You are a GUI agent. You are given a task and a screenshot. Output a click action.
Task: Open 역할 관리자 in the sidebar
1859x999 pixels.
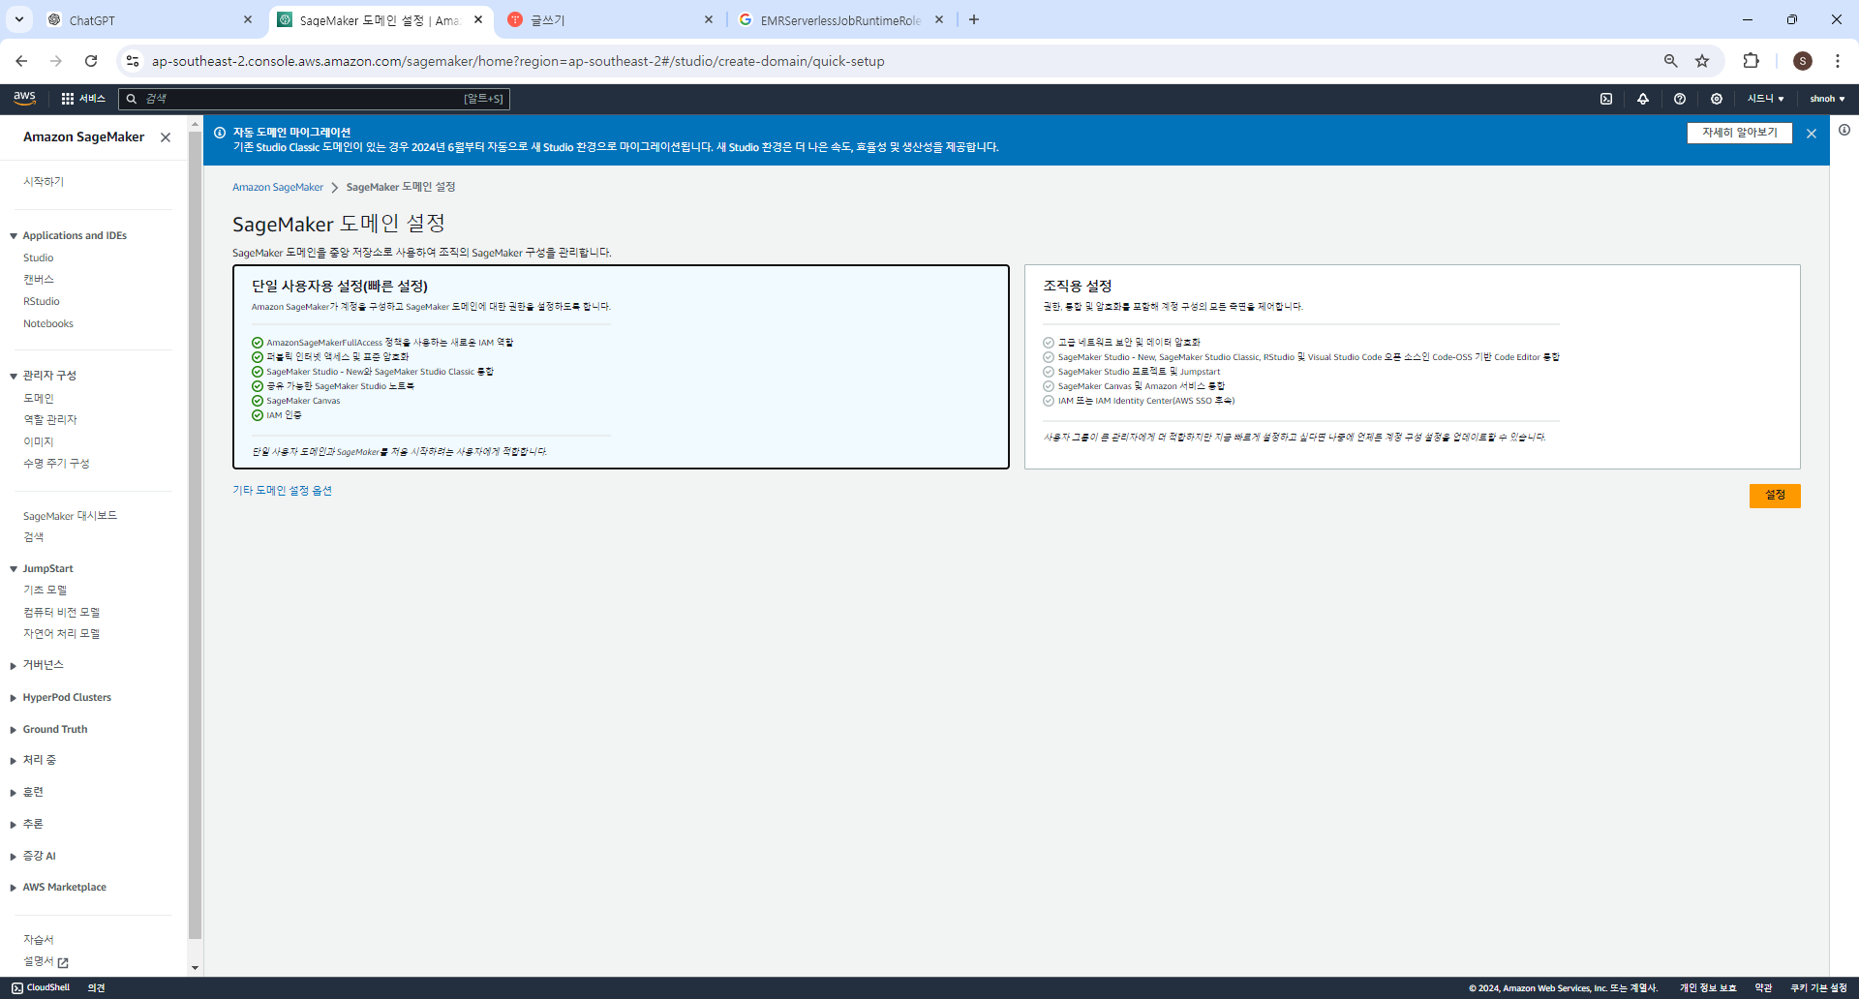(50, 419)
